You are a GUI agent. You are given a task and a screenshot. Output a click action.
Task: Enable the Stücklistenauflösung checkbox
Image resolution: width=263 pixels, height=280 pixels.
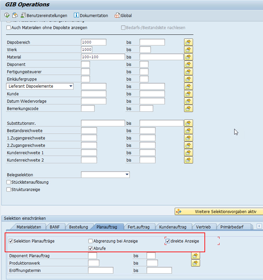(x=9, y=182)
